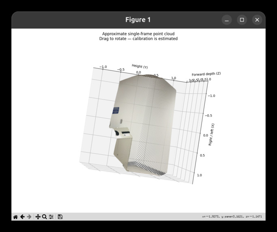Select the Zoom to rectangle tool

coord(45,217)
